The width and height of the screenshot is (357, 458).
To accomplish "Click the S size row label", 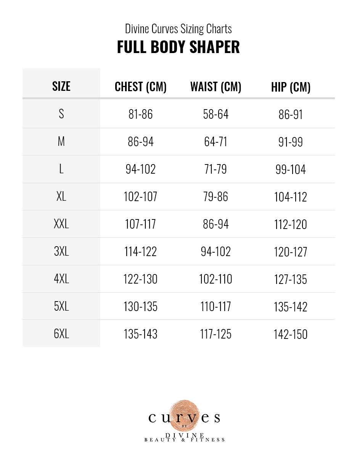I will coord(61,114).
